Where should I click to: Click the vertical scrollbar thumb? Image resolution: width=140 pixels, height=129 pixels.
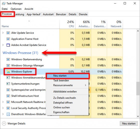coord(138,89)
